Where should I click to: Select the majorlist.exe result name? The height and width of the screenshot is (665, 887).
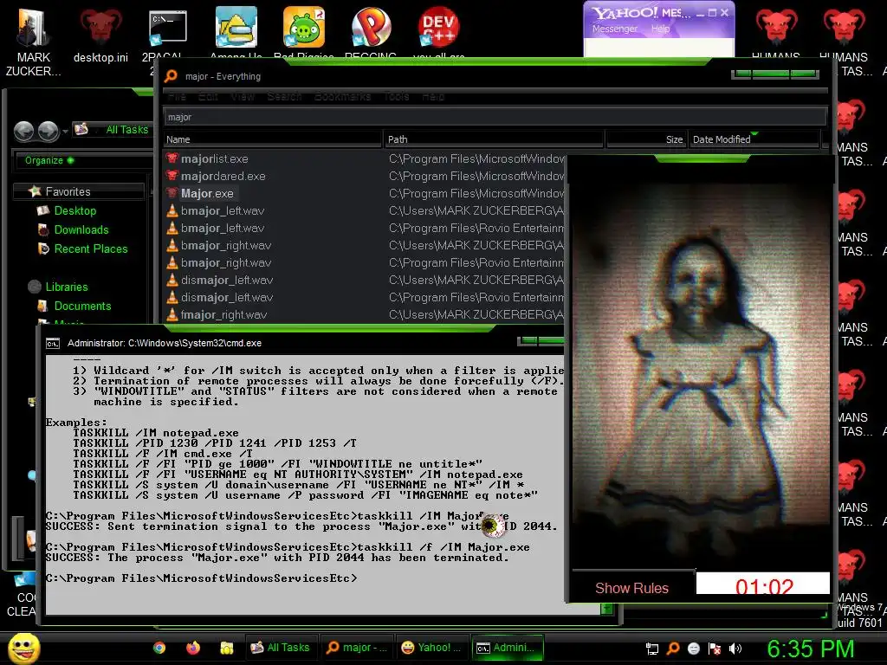coord(215,159)
